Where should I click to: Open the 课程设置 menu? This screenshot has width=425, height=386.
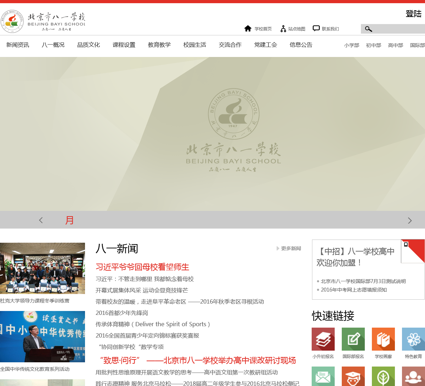tap(124, 45)
